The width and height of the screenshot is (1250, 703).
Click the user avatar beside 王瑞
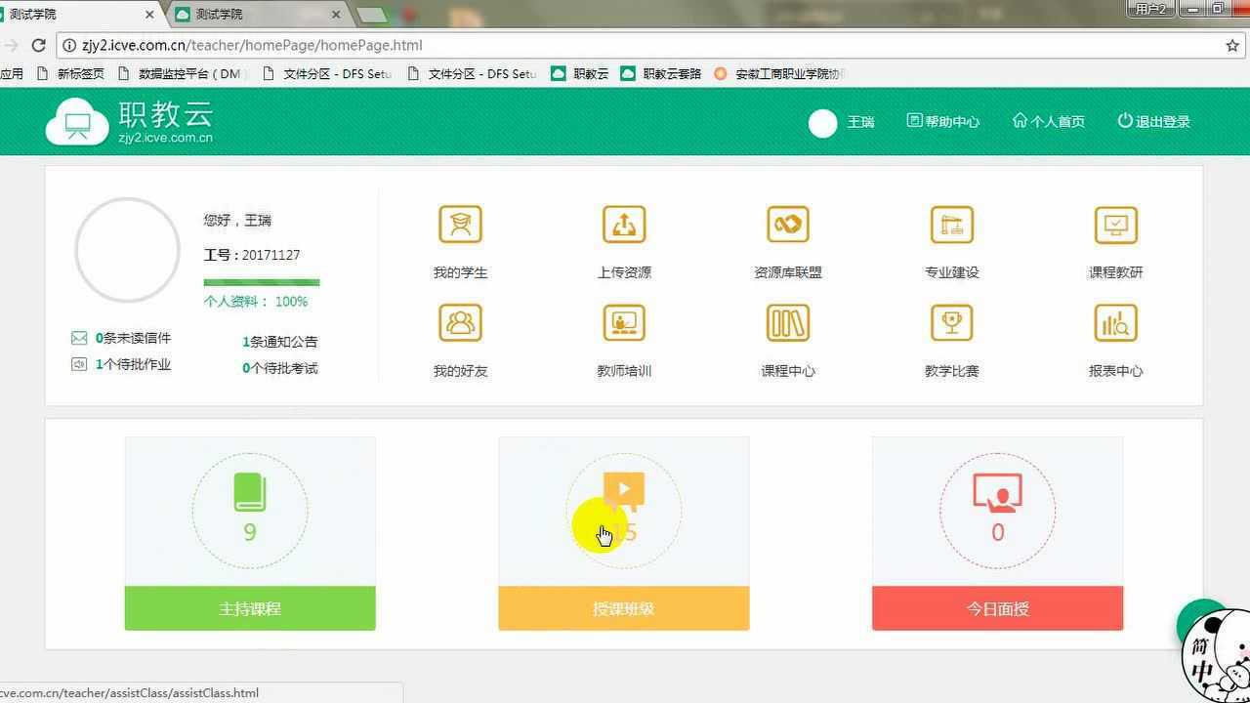point(823,123)
